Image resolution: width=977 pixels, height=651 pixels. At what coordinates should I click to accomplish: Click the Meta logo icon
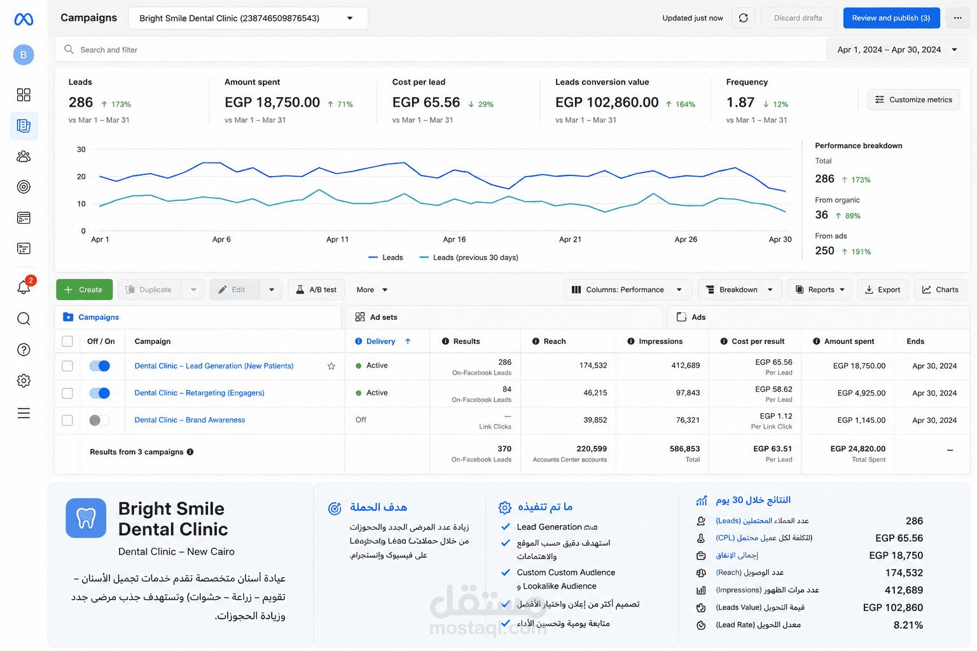pyautogui.click(x=24, y=20)
